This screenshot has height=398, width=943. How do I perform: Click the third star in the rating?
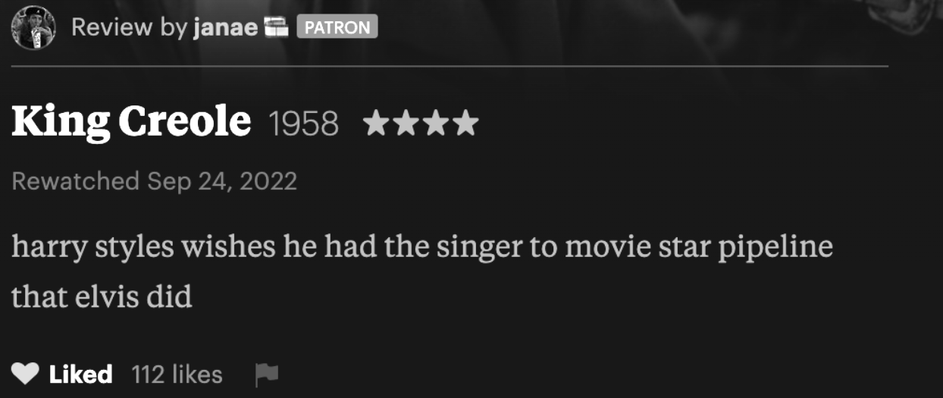coord(436,123)
